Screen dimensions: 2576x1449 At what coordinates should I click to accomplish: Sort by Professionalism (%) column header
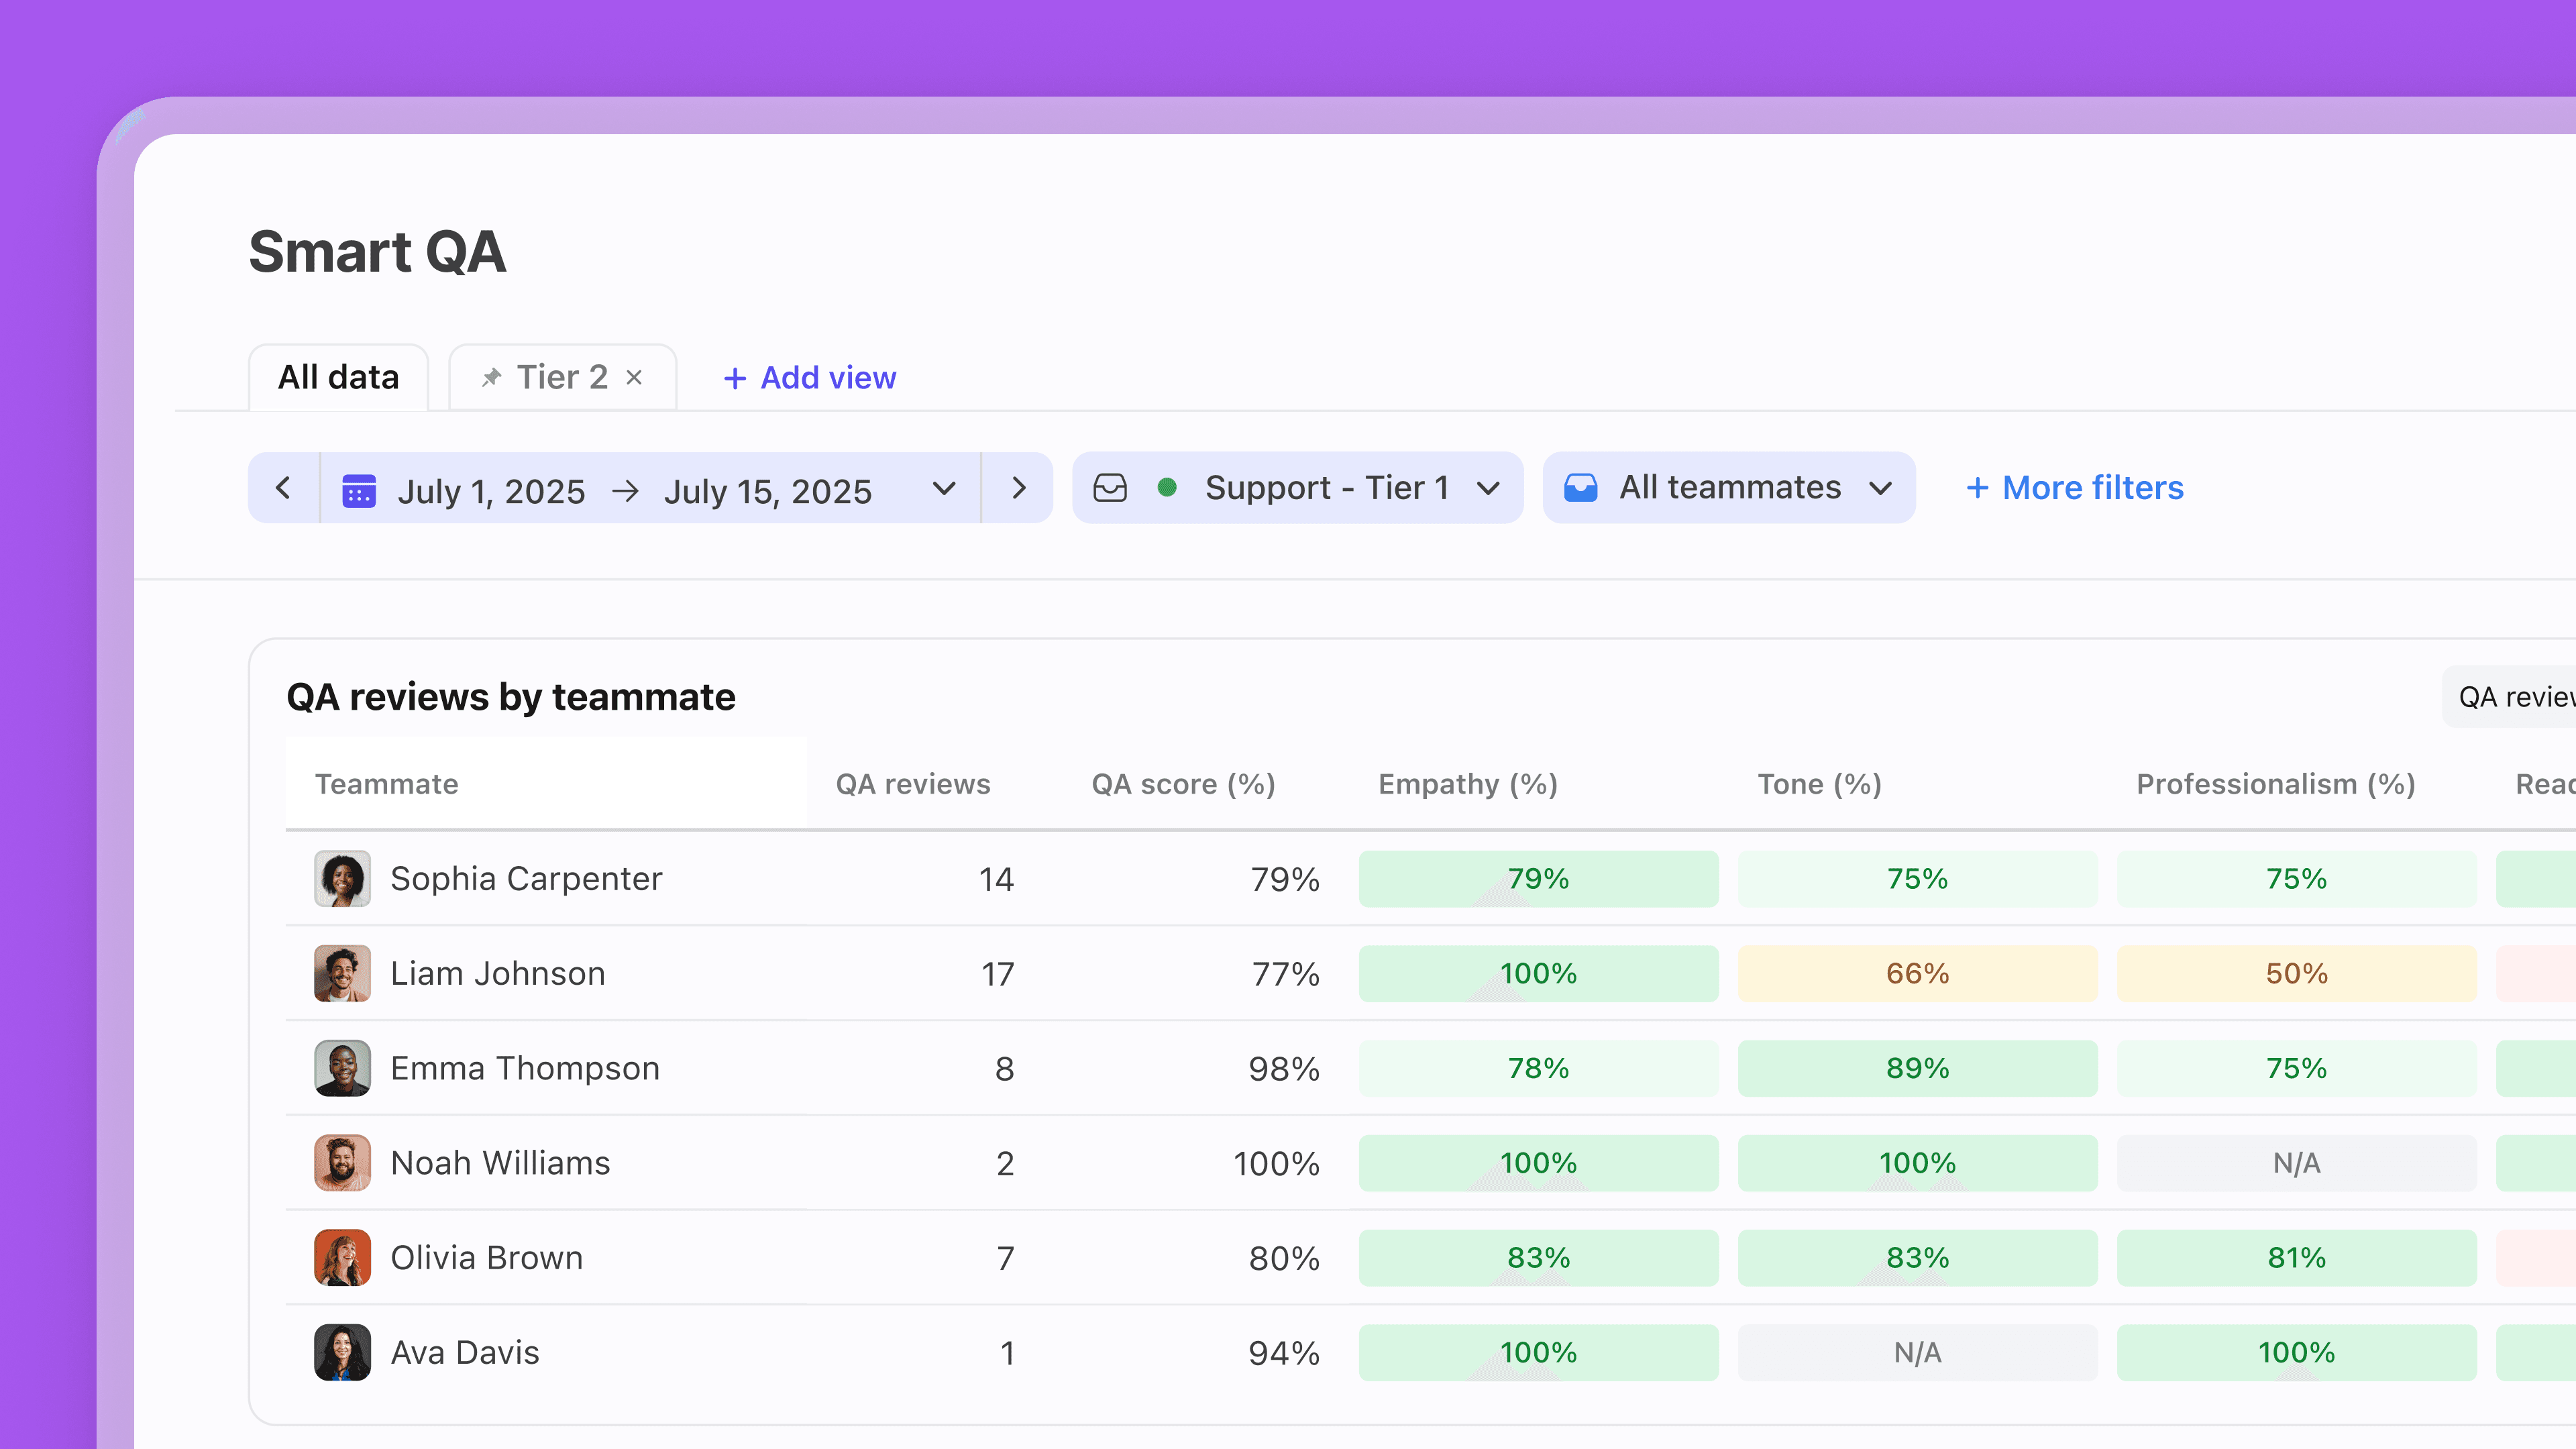(x=2276, y=784)
